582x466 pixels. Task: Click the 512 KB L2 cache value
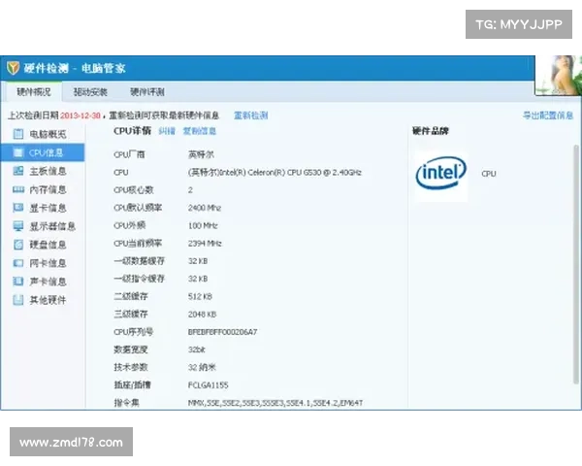pyautogui.click(x=200, y=296)
